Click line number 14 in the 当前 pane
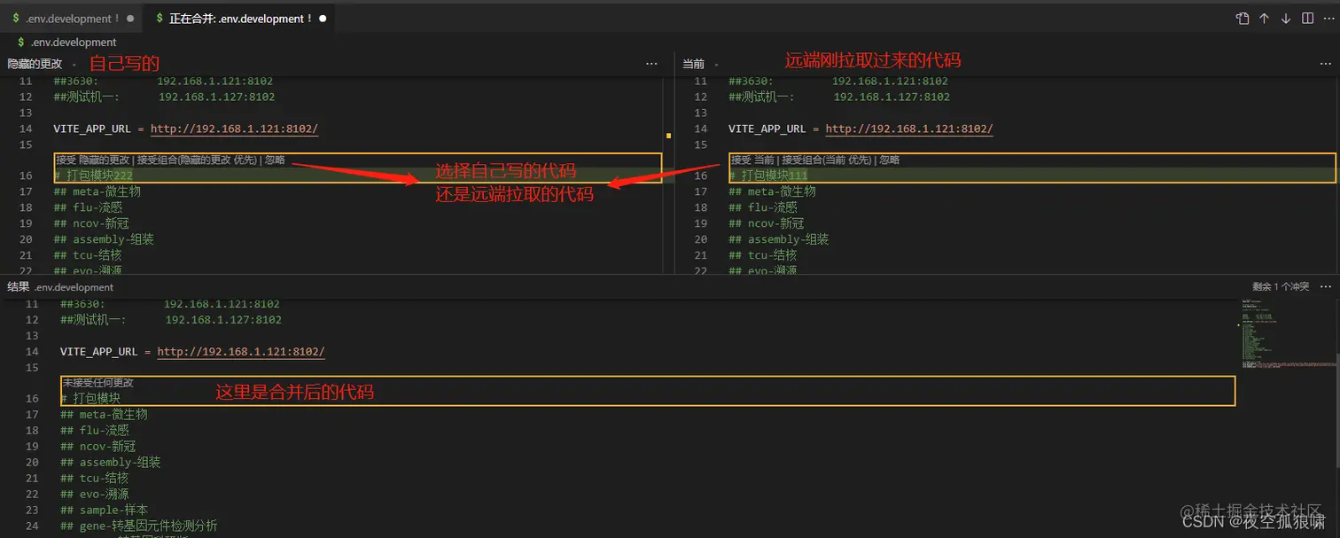 click(700, 129)
